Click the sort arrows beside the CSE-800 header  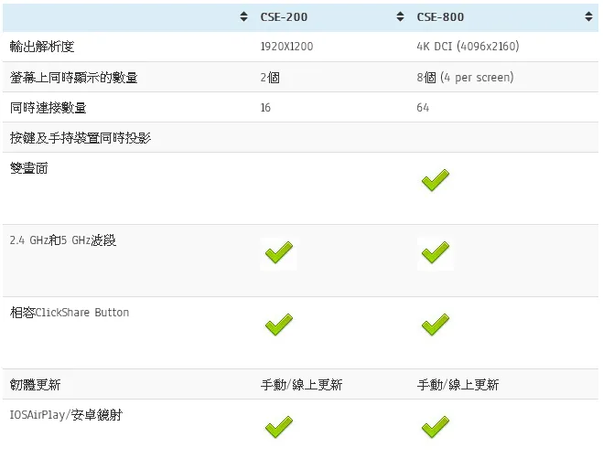pos(400,16)
